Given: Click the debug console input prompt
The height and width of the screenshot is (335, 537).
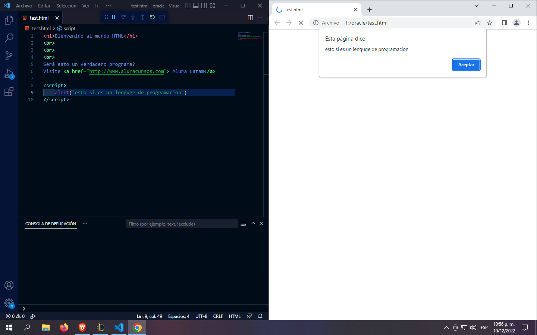Looking at the screenshot, I should point(145,308).
